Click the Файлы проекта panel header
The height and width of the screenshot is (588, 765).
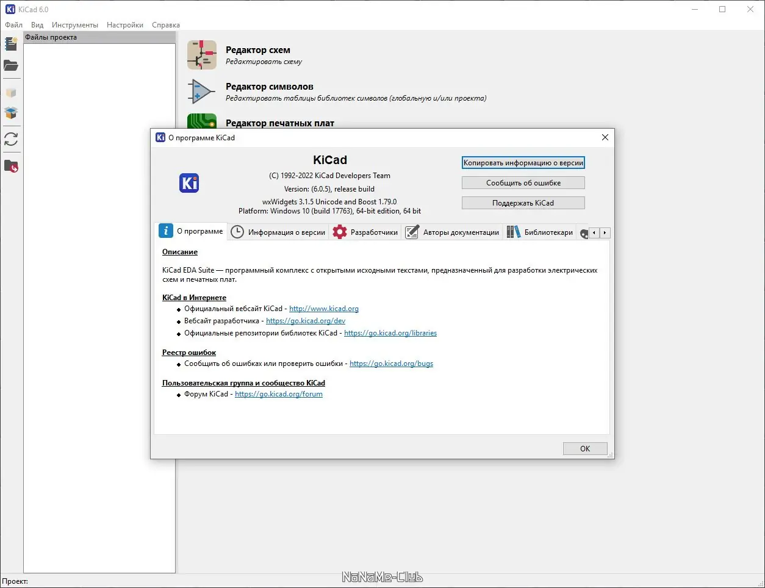99,37
